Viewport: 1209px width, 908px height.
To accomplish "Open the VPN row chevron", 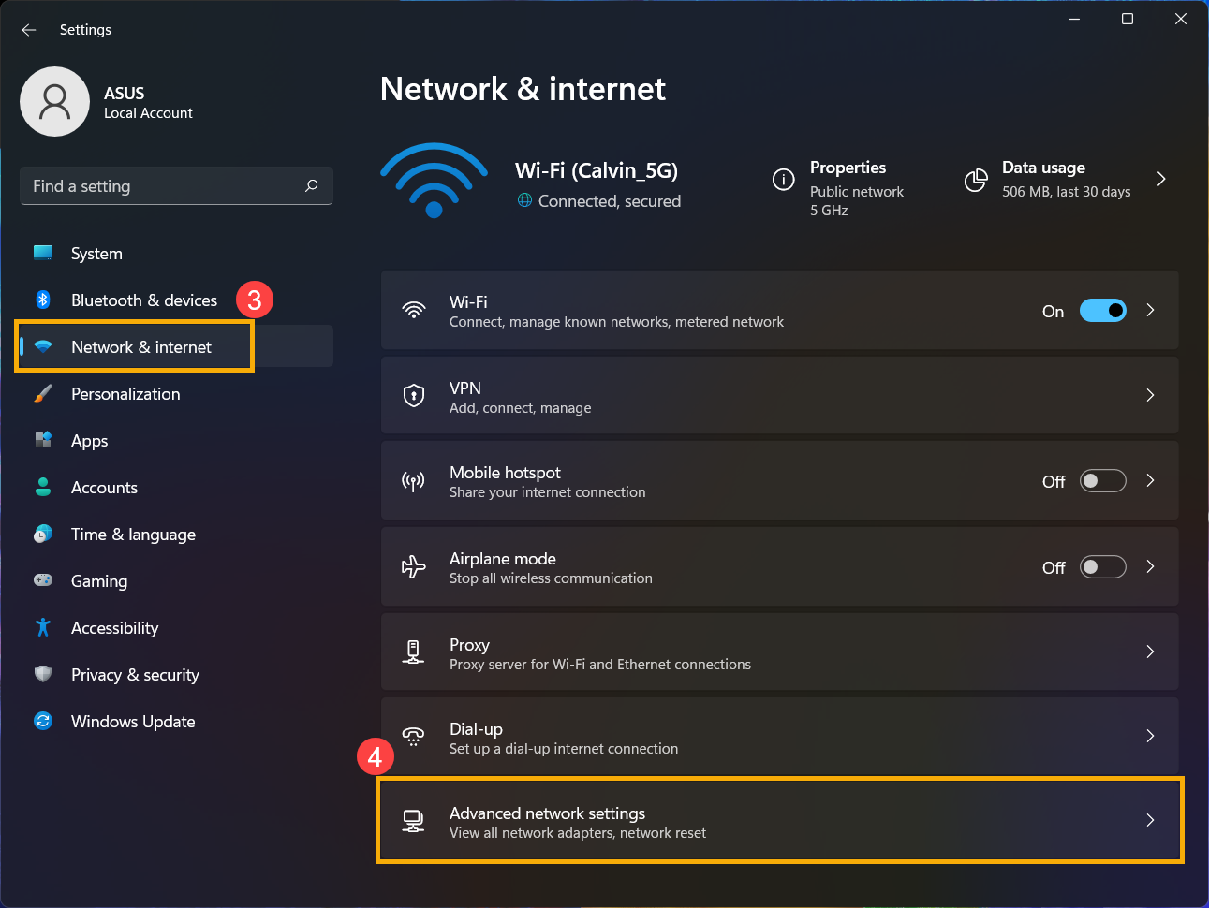I will (x=1150, y=395).
